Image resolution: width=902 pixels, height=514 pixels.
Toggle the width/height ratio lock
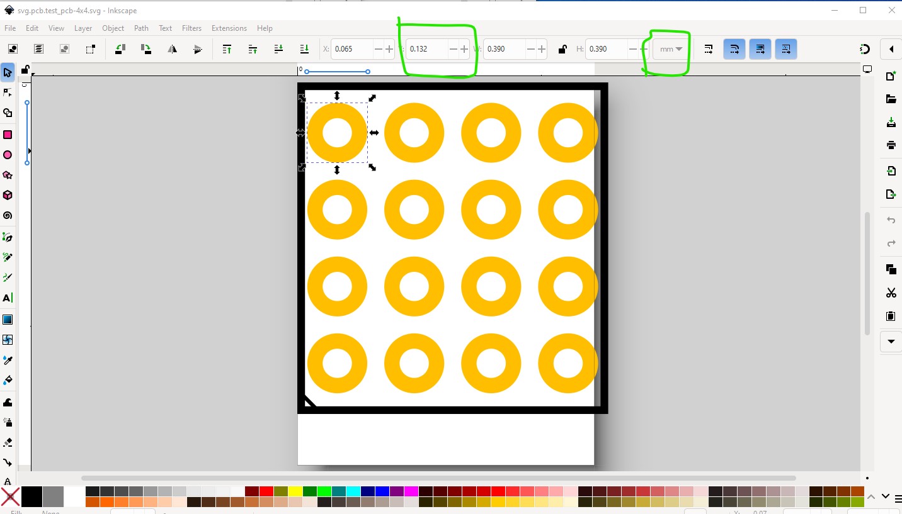tap(562, 49)
